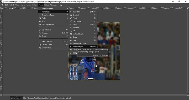Select the MyPaint Brush tool icon
The height and width of the screenshot is (100, 189).
71,34
